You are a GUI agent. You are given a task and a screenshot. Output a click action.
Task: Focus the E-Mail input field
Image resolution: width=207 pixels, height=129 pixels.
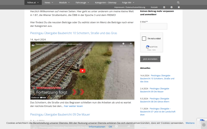[154, 26]
